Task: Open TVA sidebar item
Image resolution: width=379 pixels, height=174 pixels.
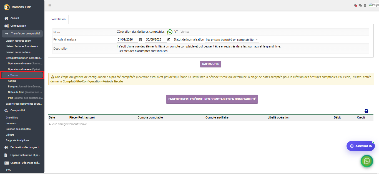Action: click(x=8, y=170)
